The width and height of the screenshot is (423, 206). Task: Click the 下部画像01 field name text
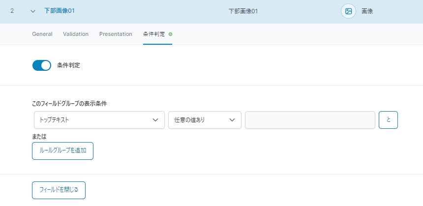point(243,11)
